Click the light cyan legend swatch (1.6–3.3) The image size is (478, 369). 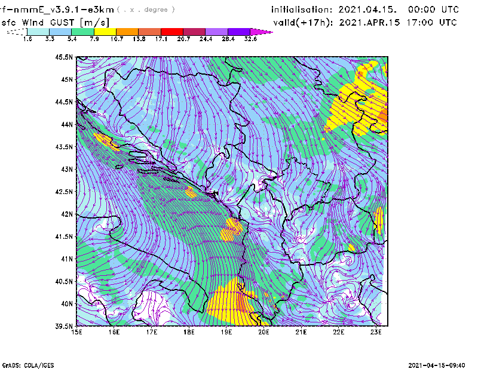(38, 32)
